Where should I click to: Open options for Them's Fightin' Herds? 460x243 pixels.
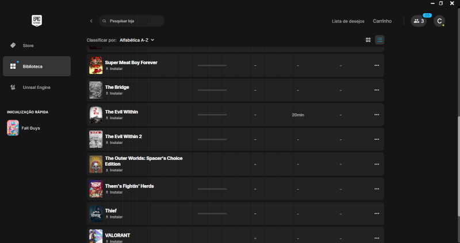(377, 189)
